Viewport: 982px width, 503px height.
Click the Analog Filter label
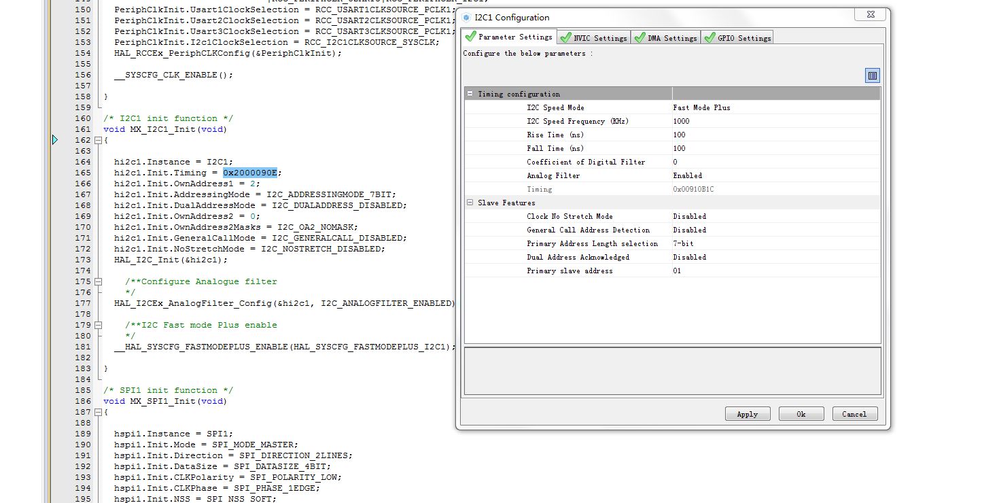(x=553, y=175)
